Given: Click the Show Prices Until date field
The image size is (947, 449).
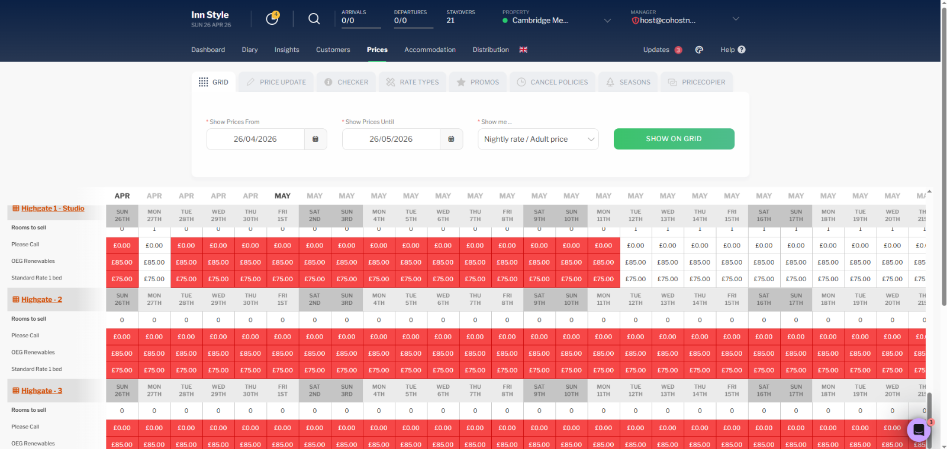Looking at the screenshot, I should coord(391,139).
